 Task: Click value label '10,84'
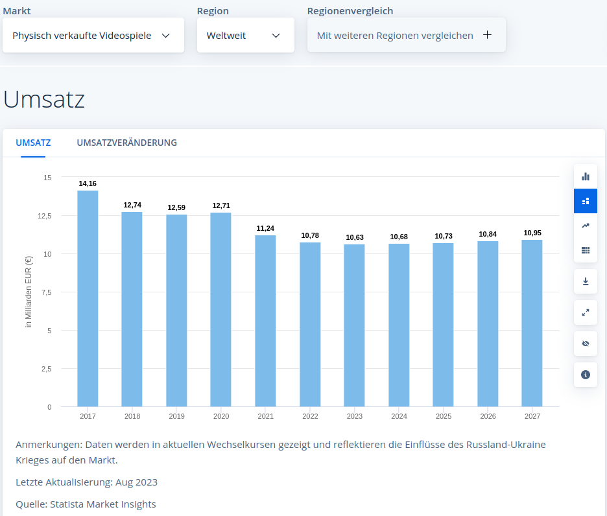[488, 234]
